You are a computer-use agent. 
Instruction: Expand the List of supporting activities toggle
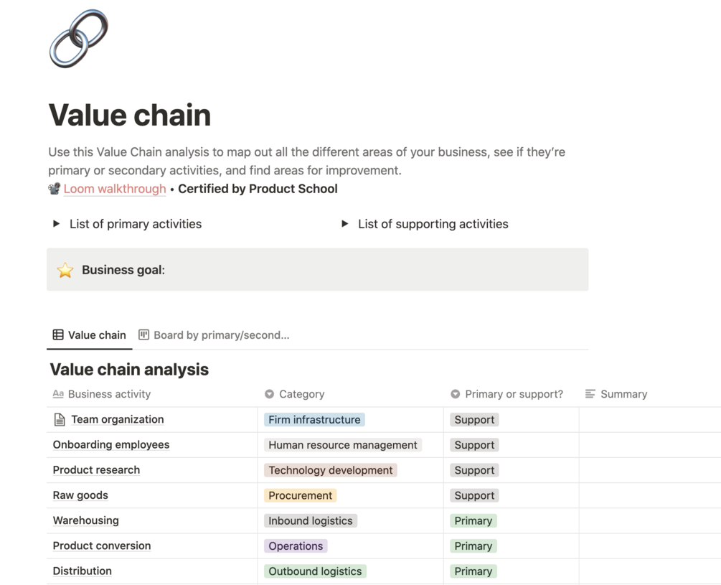345,224
